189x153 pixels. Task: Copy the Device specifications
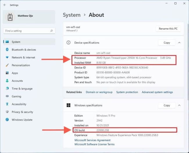pos(167,43)
